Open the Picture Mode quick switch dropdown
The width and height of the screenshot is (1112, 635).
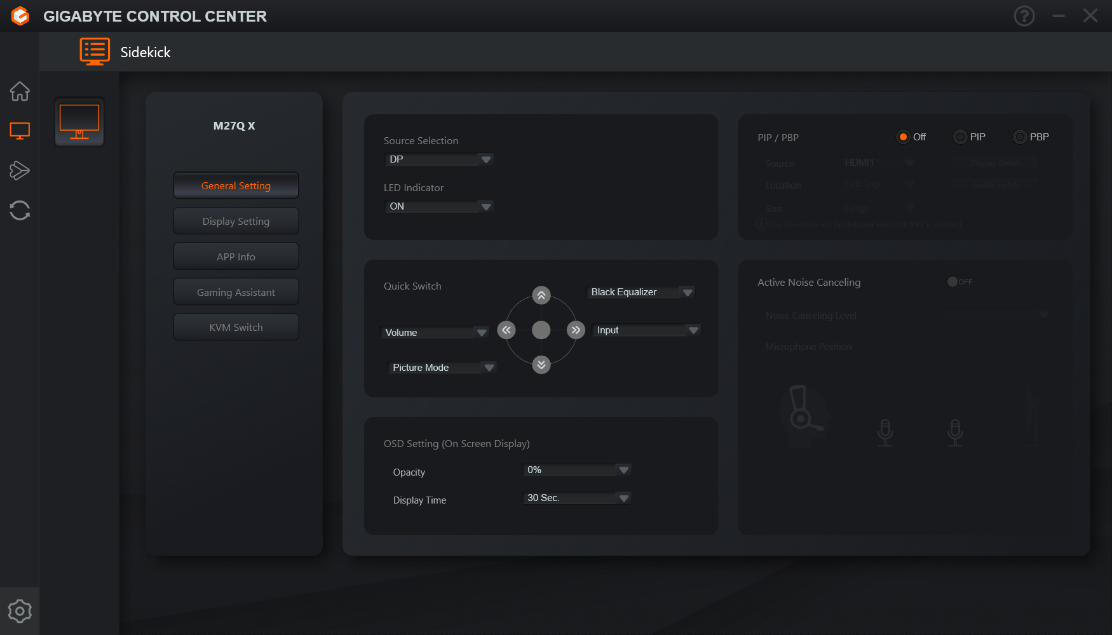point(442,368)
